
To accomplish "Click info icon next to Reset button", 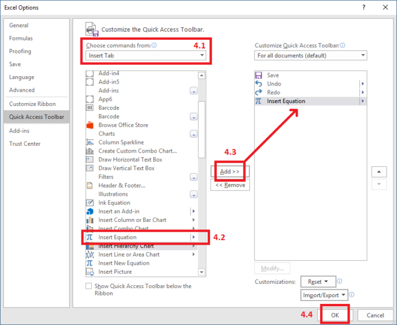I will pos(340,281).
